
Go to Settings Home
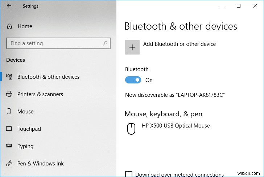tap(25, 26)
